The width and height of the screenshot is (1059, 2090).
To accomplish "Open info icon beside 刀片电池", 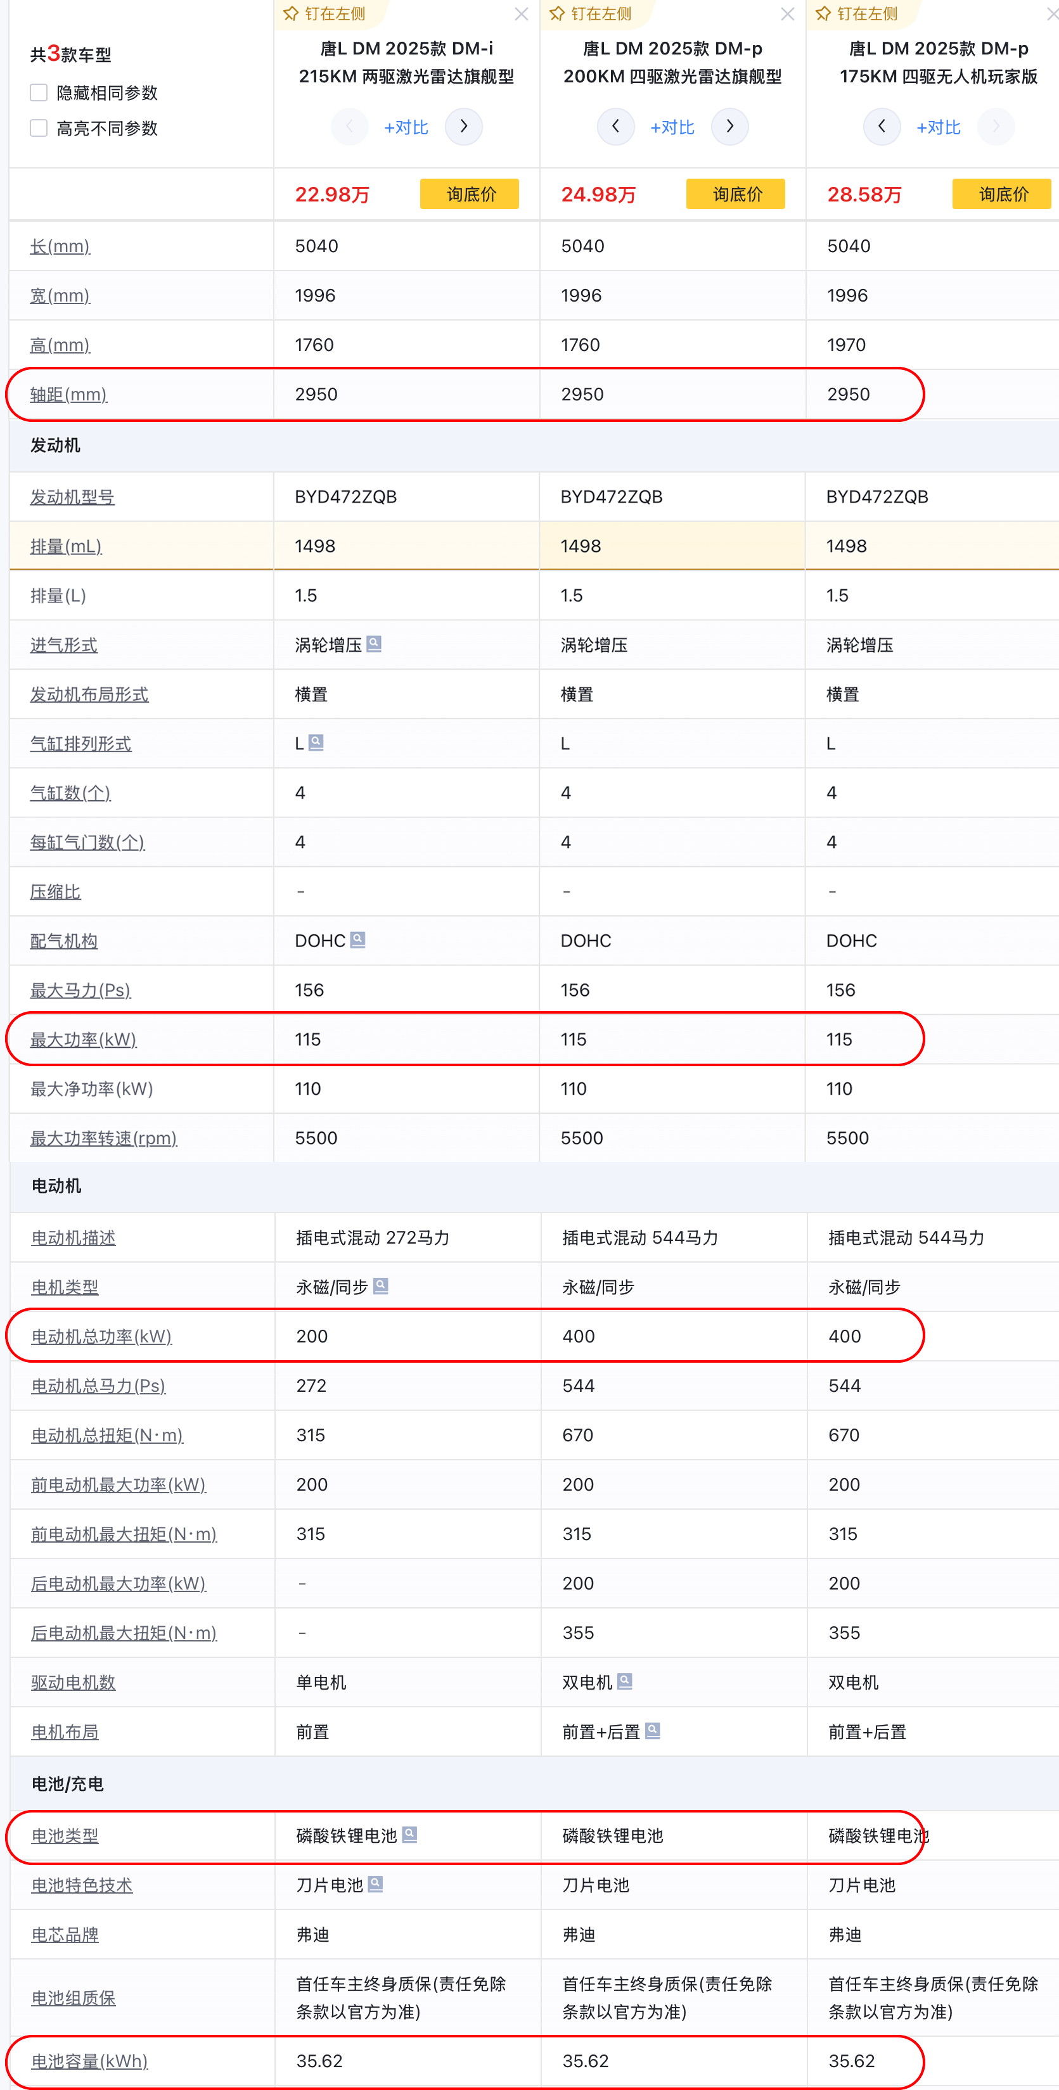I will (x=376, y=1884).
